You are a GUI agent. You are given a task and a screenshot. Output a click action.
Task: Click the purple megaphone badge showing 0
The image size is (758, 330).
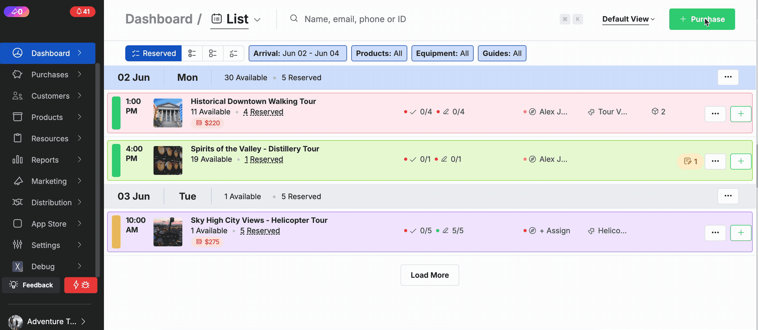(17, 11)
